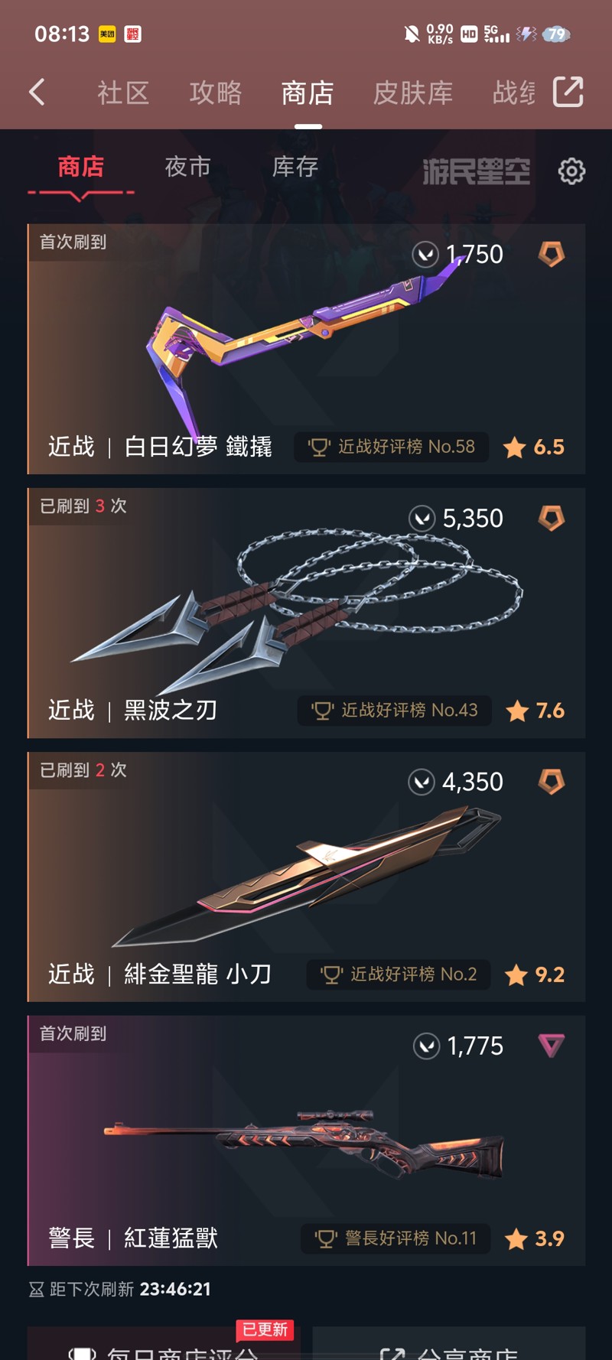Open the share/export icon at top right
The width and height of the screenshot is (612, 1360).
click(568, 92)
